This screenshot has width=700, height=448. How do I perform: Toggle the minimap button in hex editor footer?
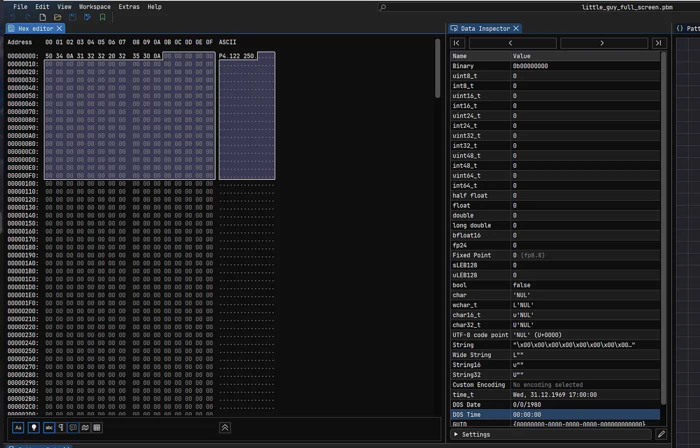point(85,428)
